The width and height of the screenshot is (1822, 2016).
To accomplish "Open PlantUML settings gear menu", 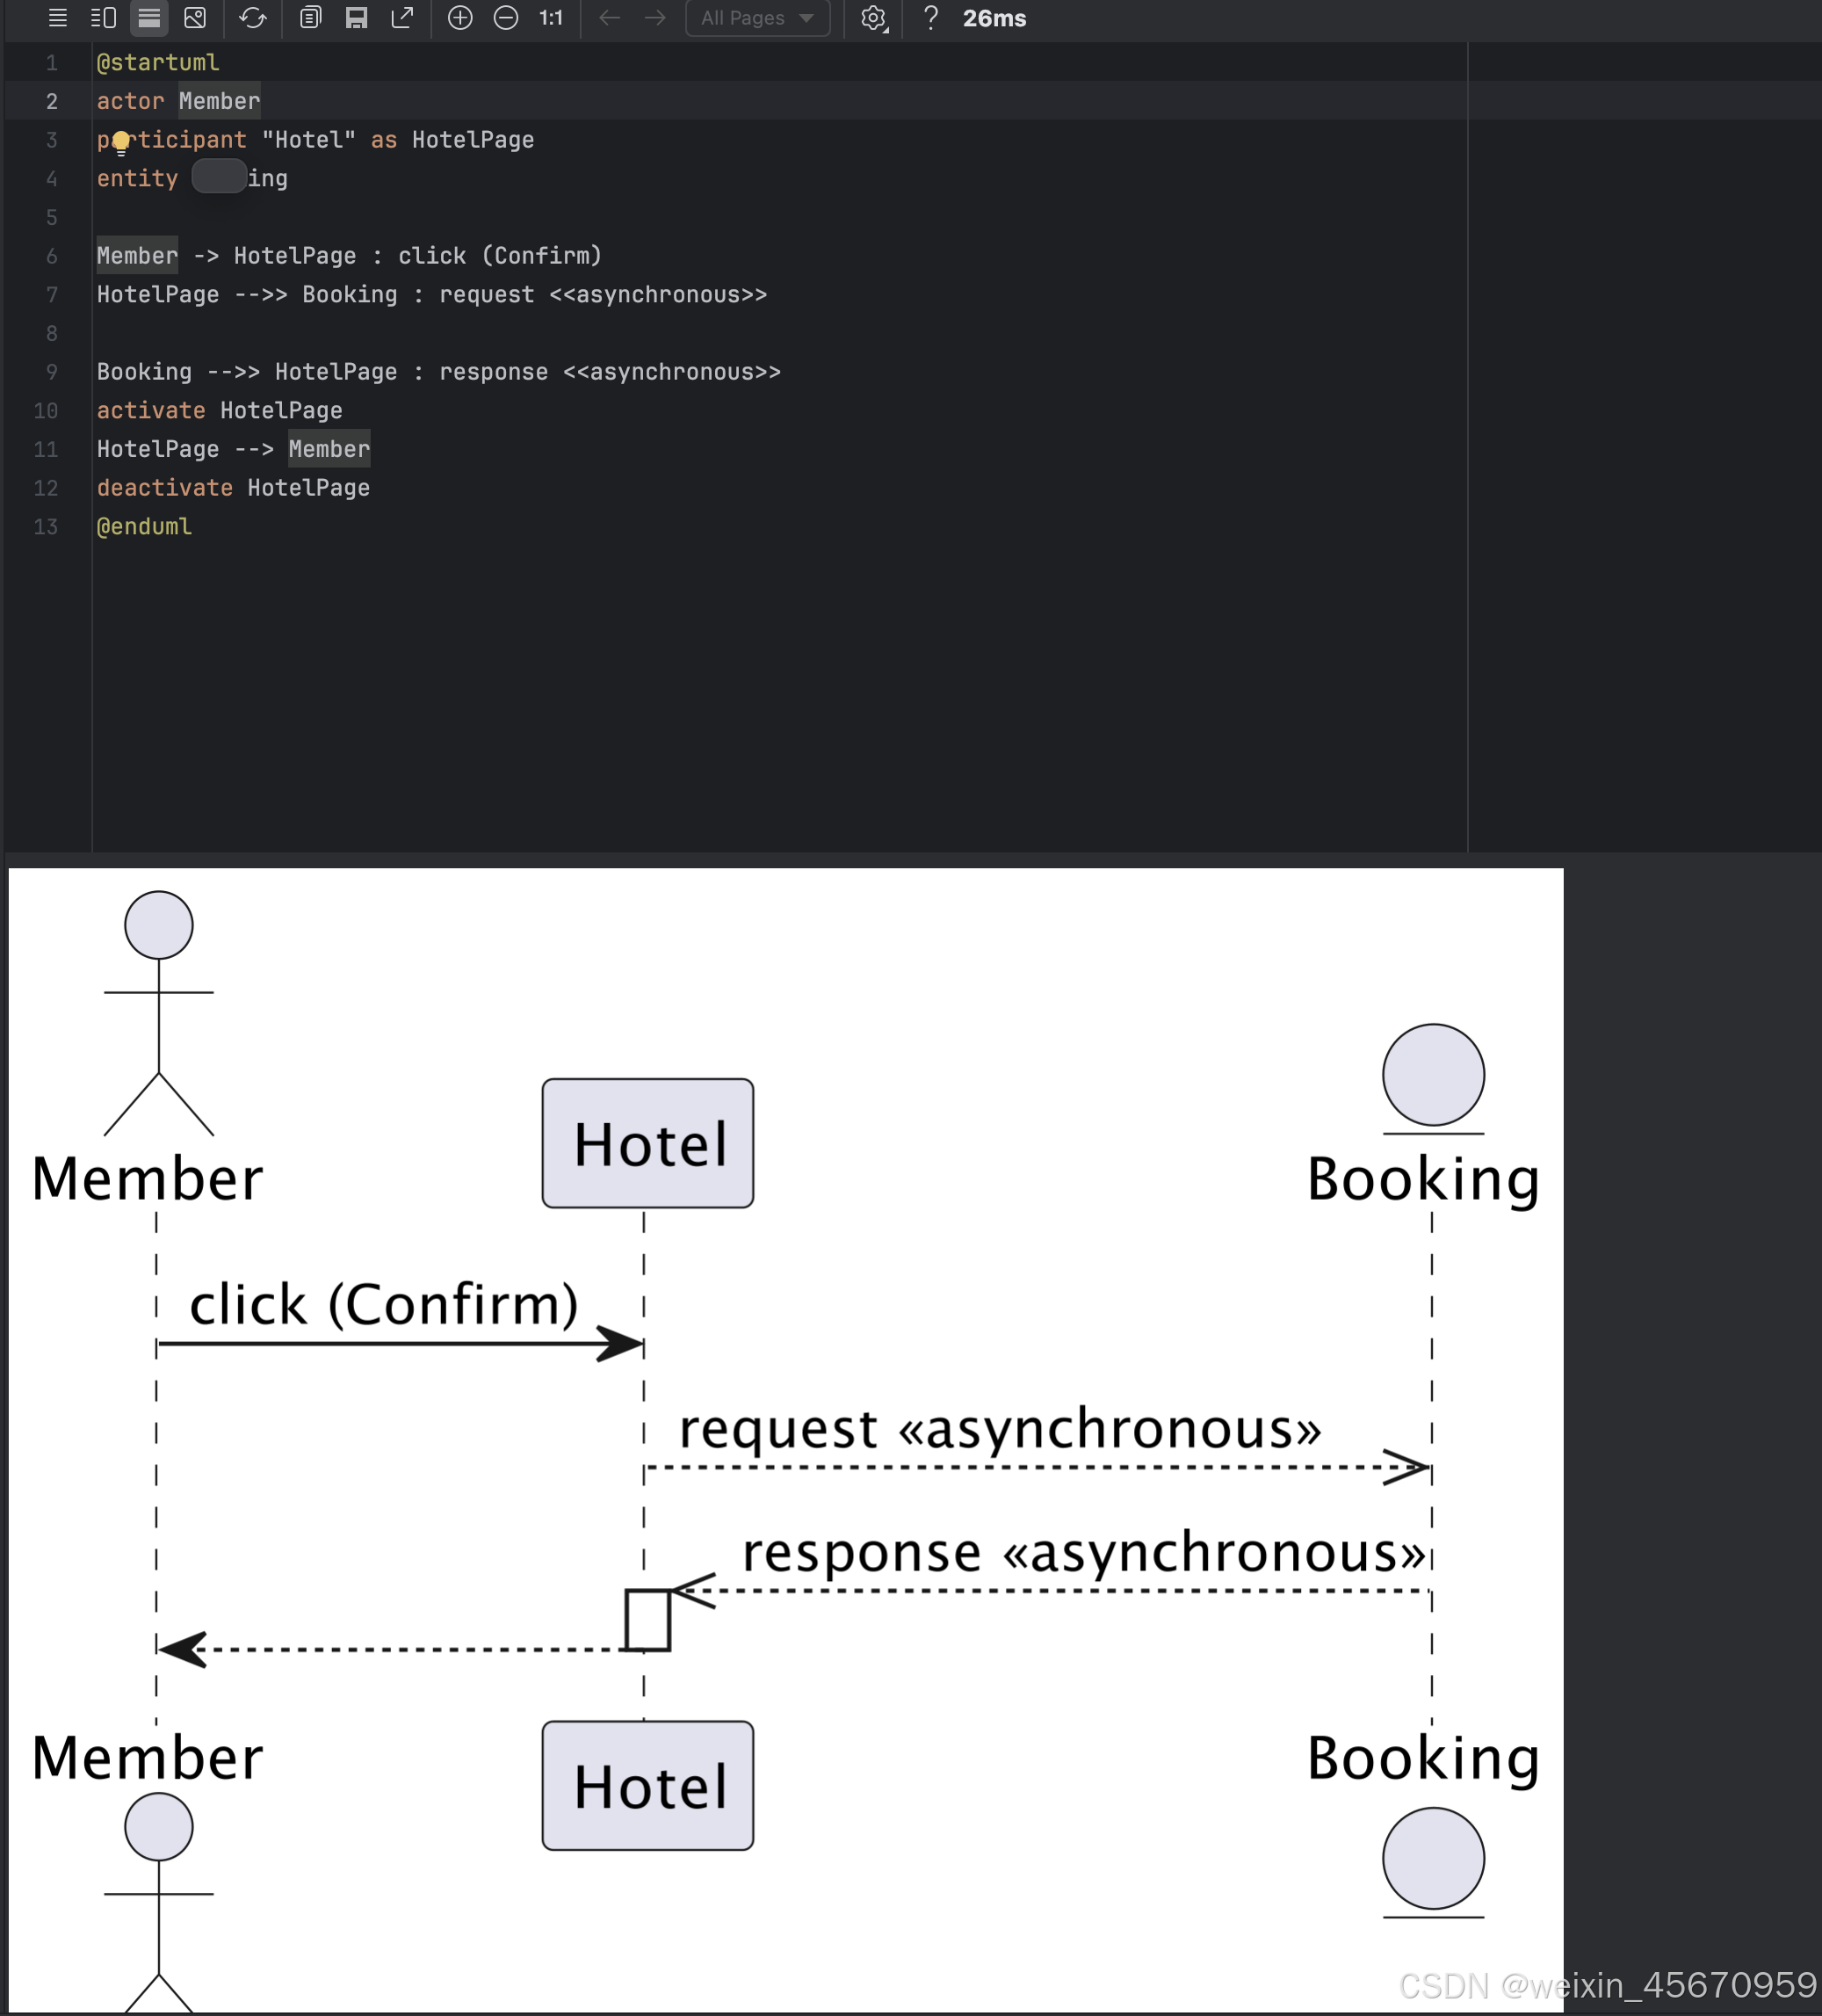I will point(873,18).
